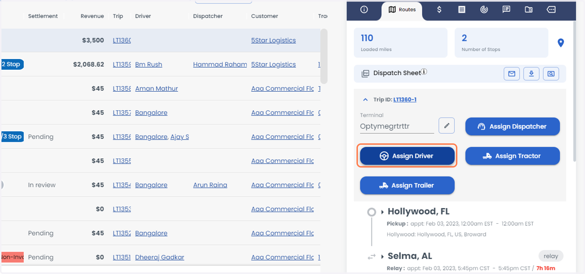Open driver Dheeraj Gadkar link
Viewport: 585px width, 274px height.
(x=159, y=257)
